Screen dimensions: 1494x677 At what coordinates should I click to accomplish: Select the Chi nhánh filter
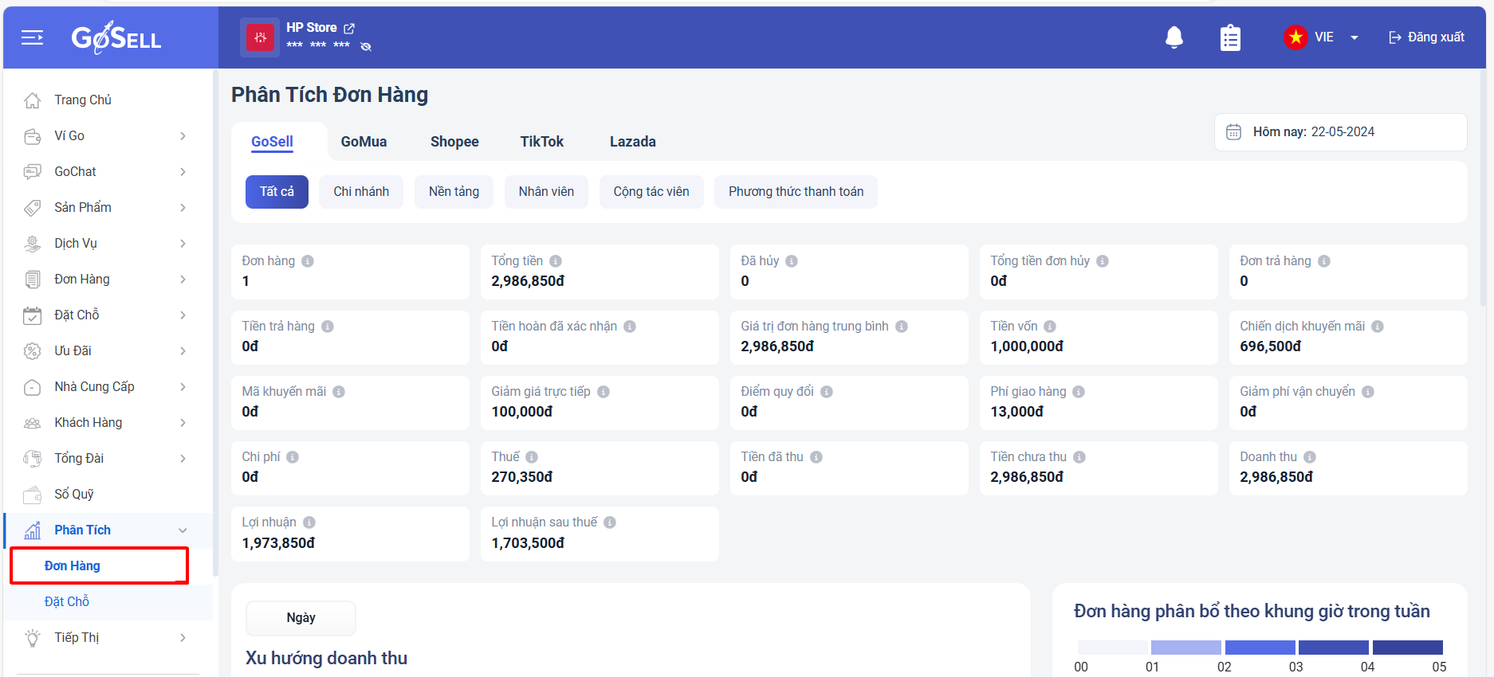361,192
